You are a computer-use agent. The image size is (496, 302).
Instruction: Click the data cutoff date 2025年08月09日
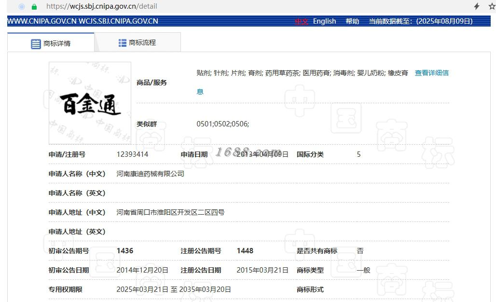(x=444, y=21)
